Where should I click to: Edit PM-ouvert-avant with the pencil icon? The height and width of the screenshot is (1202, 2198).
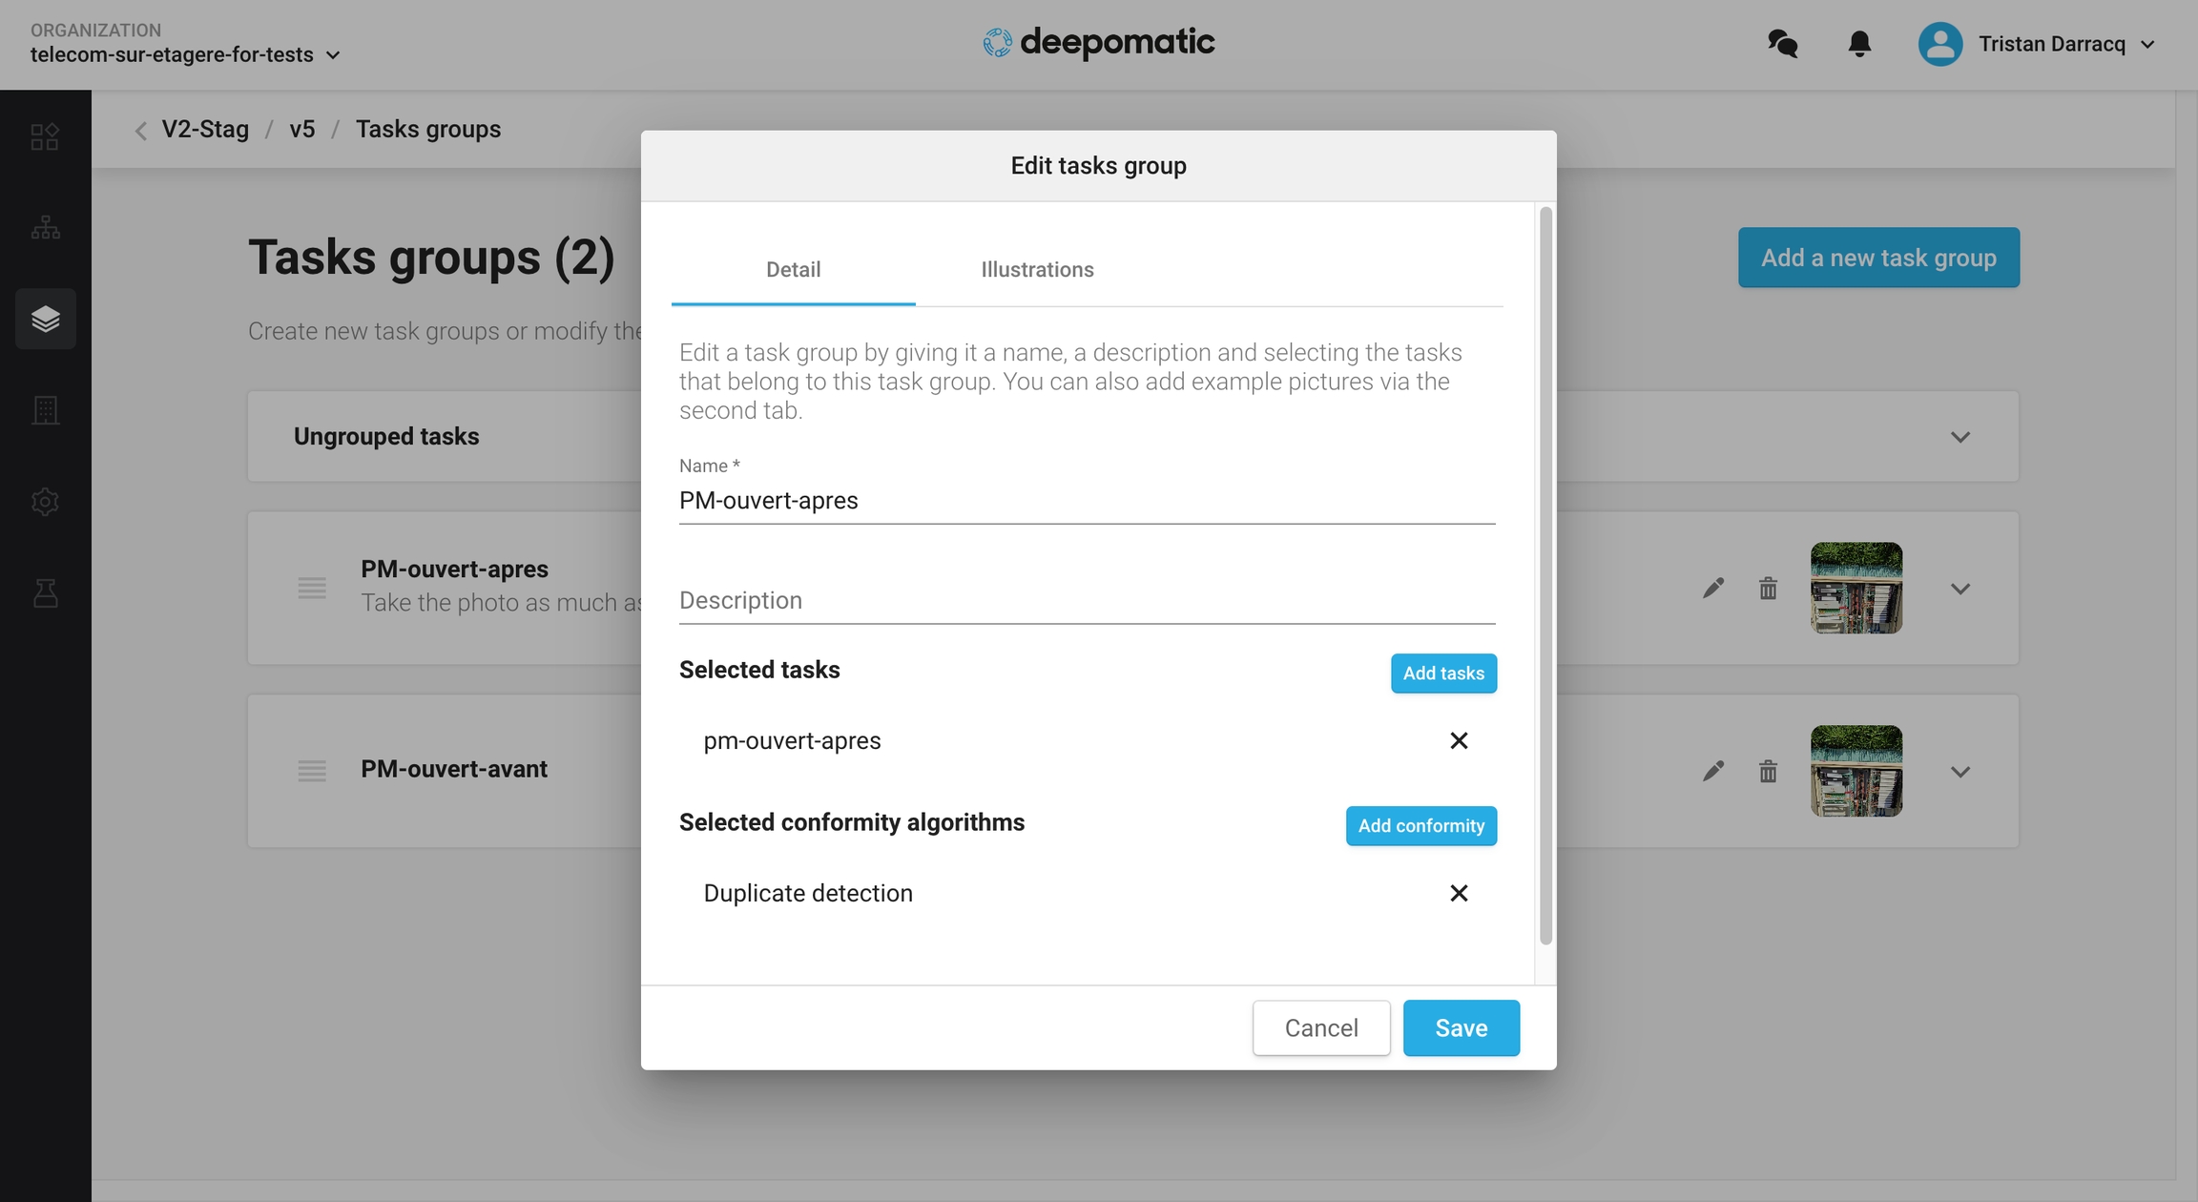[x=1713, y=771]
